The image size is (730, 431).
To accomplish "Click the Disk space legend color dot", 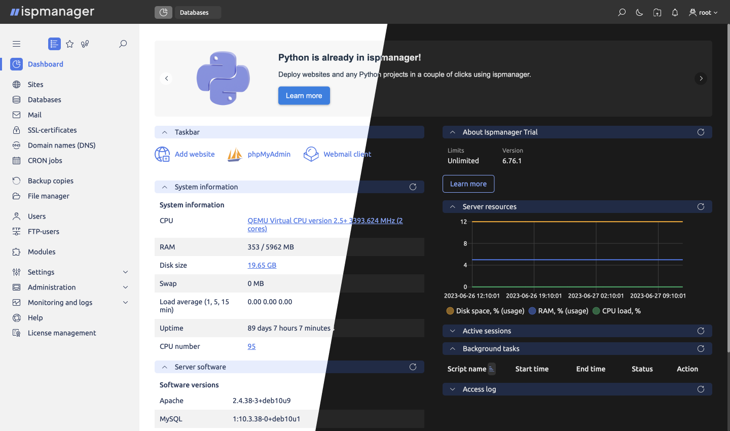I will 450,311.
